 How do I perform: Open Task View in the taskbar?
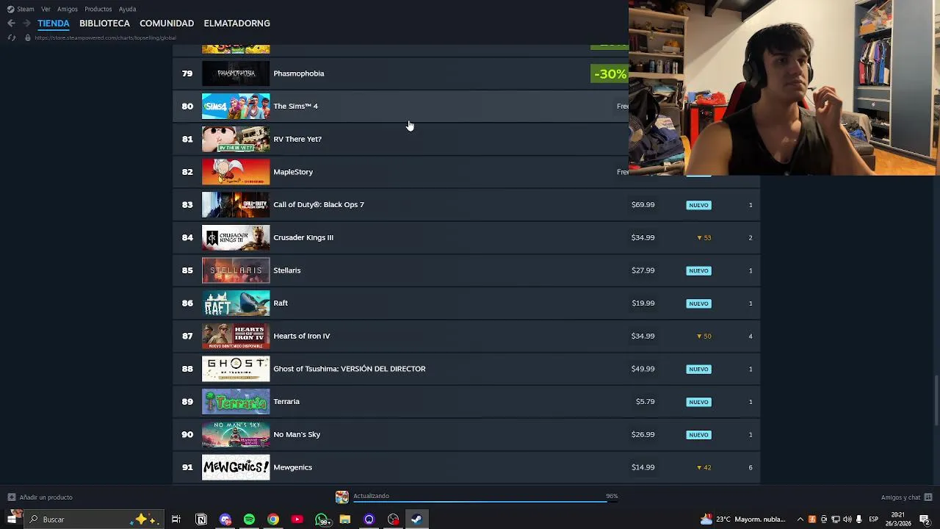pos(176,519)
